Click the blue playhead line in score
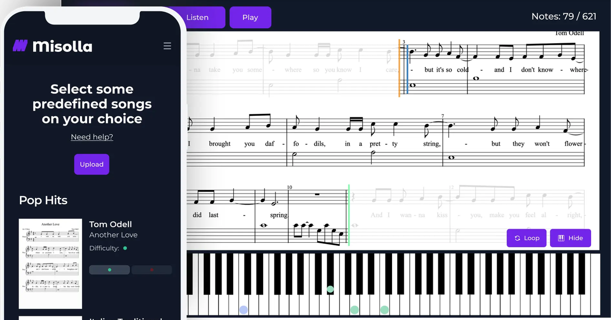 click(x=407, y=70)
